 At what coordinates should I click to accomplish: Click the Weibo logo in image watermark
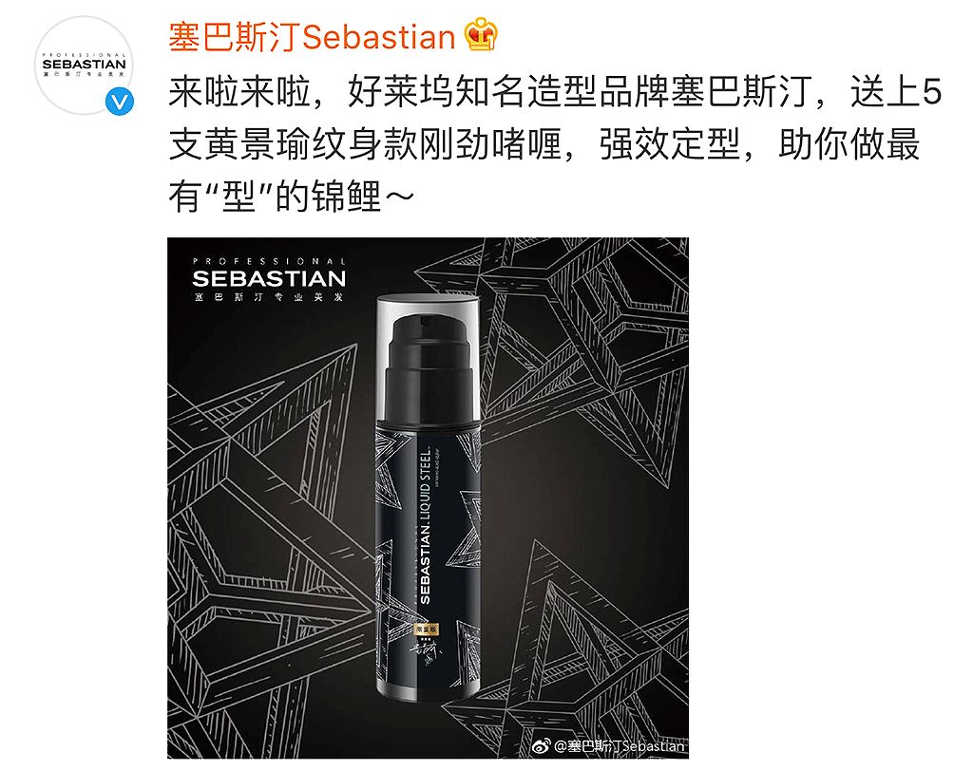tap(541, 743)
